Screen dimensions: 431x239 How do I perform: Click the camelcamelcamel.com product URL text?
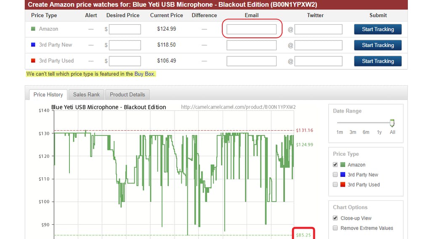click(x=238, y=107)
